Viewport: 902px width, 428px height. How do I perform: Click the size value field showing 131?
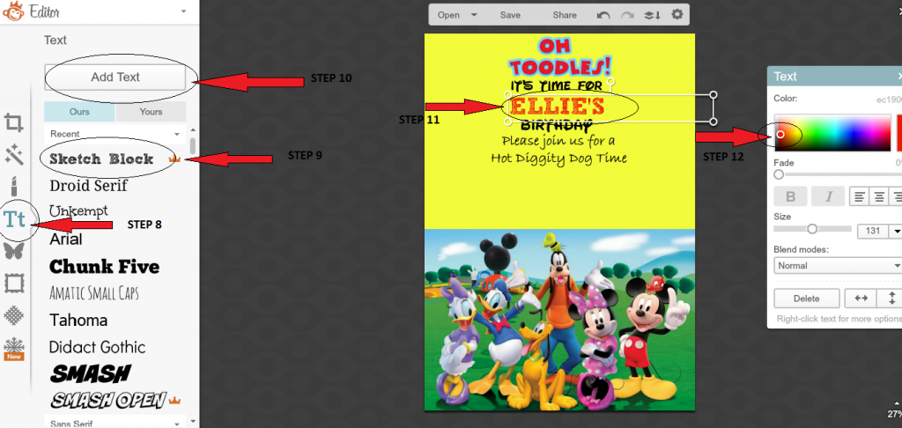click(x=873, y=231)
